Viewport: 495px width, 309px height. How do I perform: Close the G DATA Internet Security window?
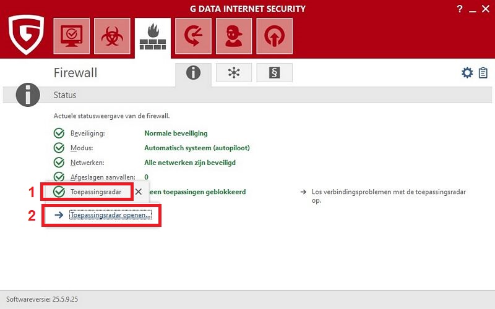click(x=486, y=9)
